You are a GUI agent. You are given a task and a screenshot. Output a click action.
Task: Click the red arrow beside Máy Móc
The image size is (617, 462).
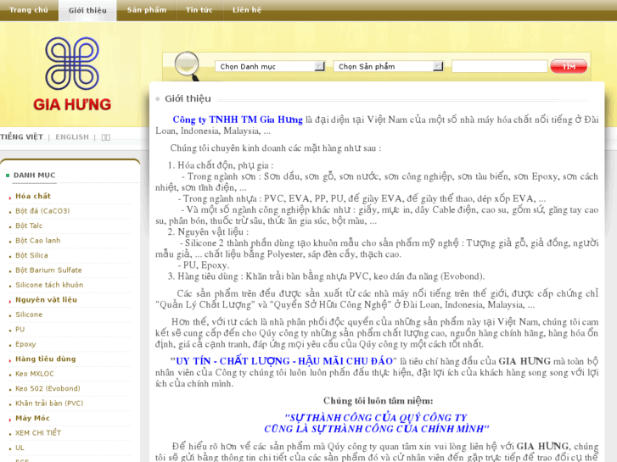[10, 419]
